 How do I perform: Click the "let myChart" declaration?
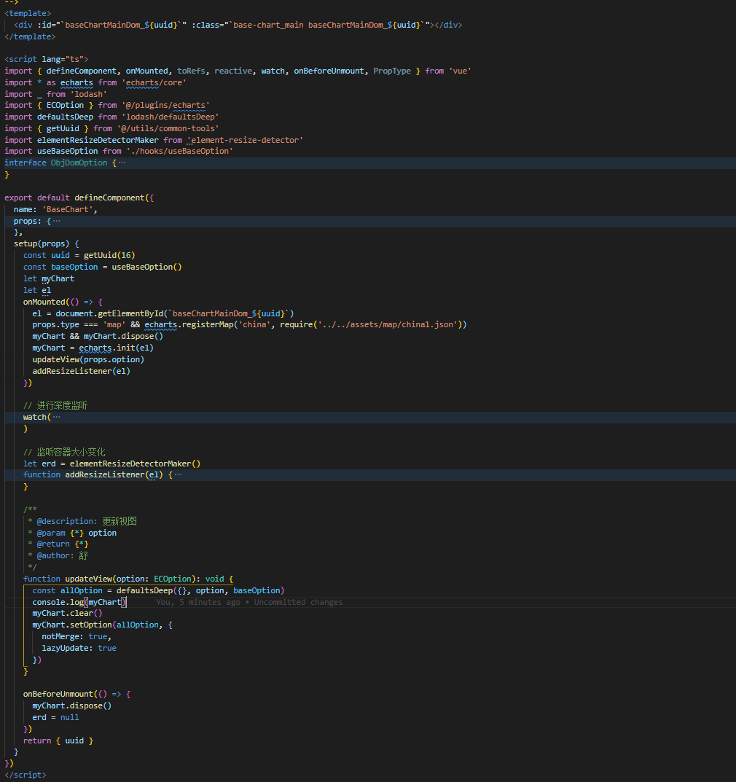[49, 279]
